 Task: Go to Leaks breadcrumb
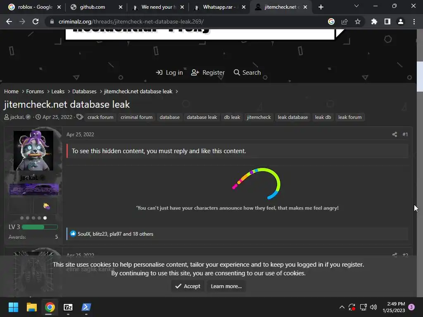(58, 91)
